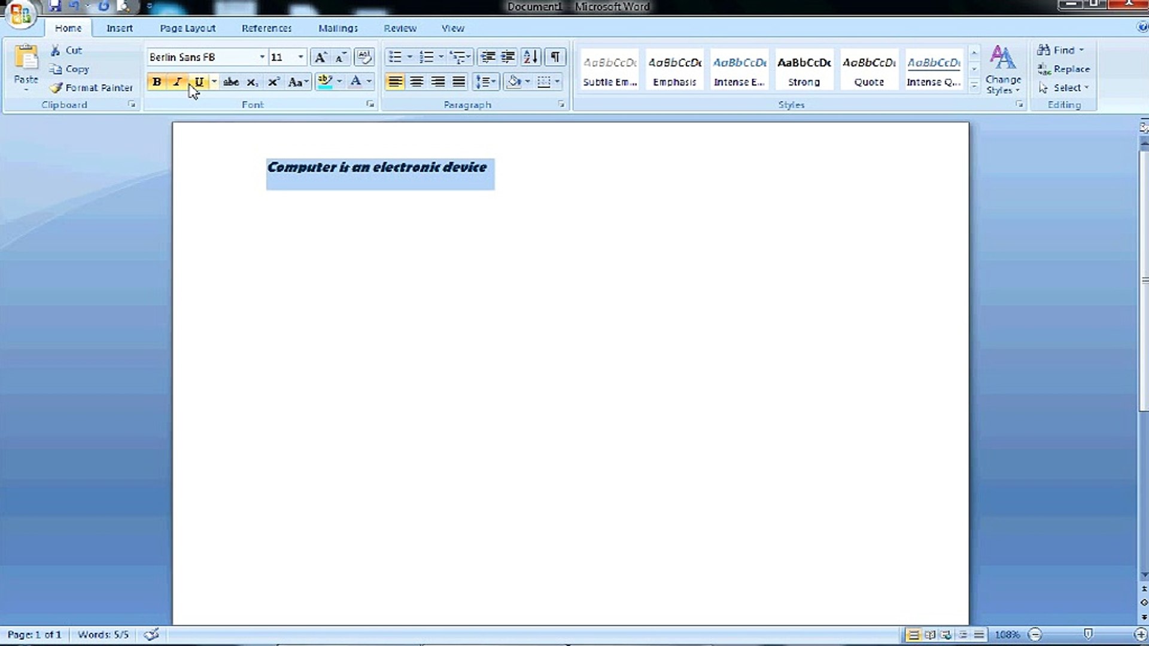Cut the selected text
This screenshot has width=1149, height=646.
(x=66, y=50)
